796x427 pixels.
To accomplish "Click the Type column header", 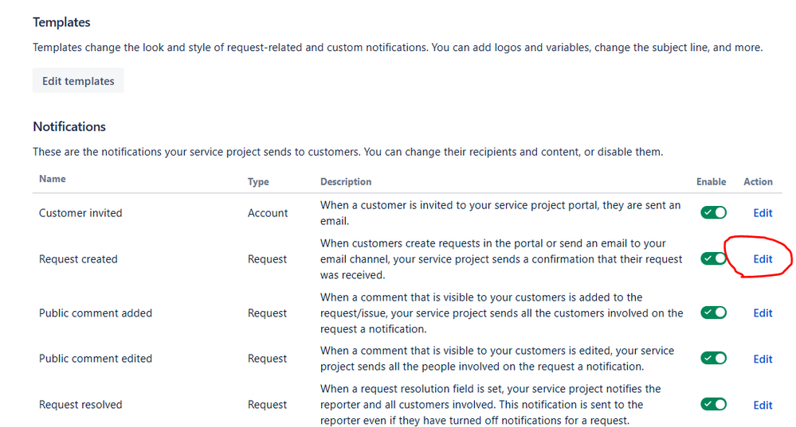I will (x=258, y=182).
